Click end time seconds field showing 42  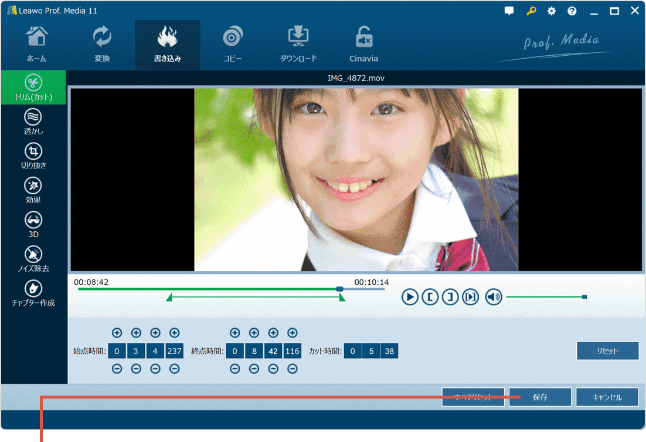(x=273, y=351)
